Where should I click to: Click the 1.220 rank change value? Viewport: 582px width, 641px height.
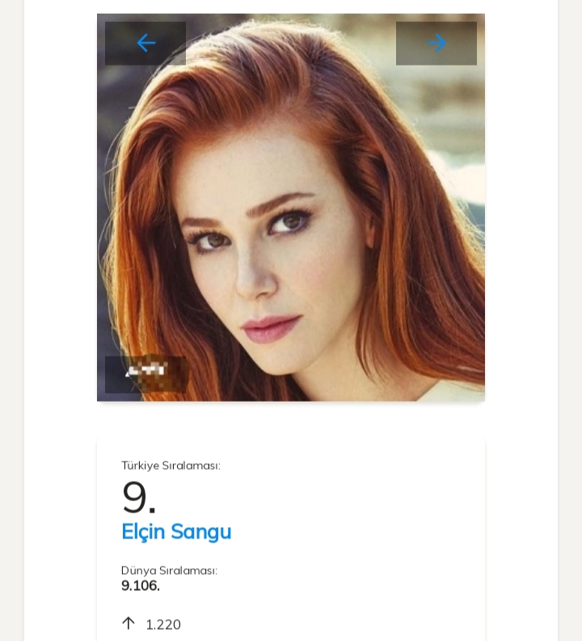click(163, 624)
